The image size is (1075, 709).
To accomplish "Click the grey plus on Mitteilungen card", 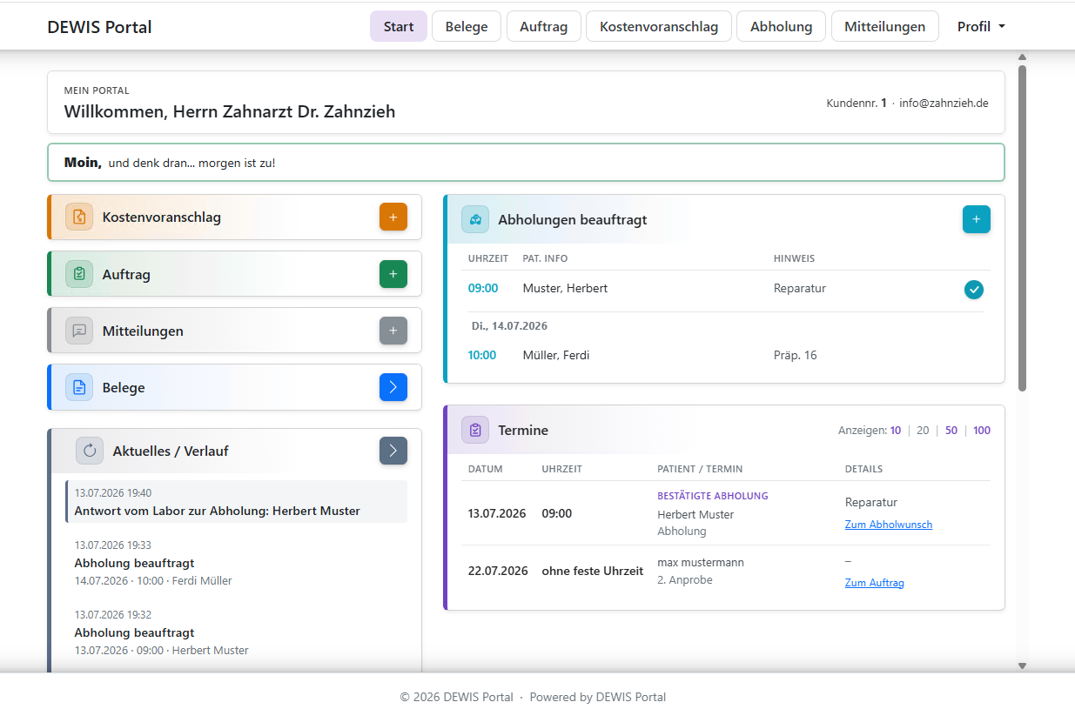I will [393, 331].
